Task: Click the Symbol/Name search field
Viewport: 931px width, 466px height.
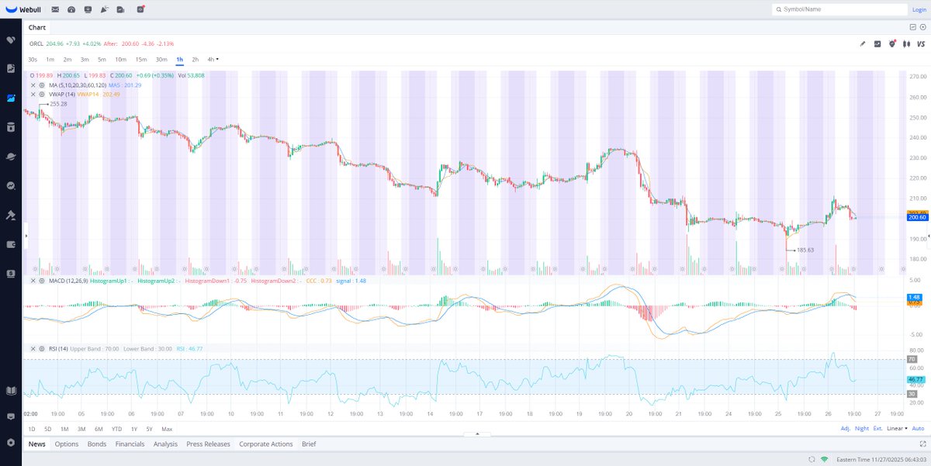Action: pos(839,9)
